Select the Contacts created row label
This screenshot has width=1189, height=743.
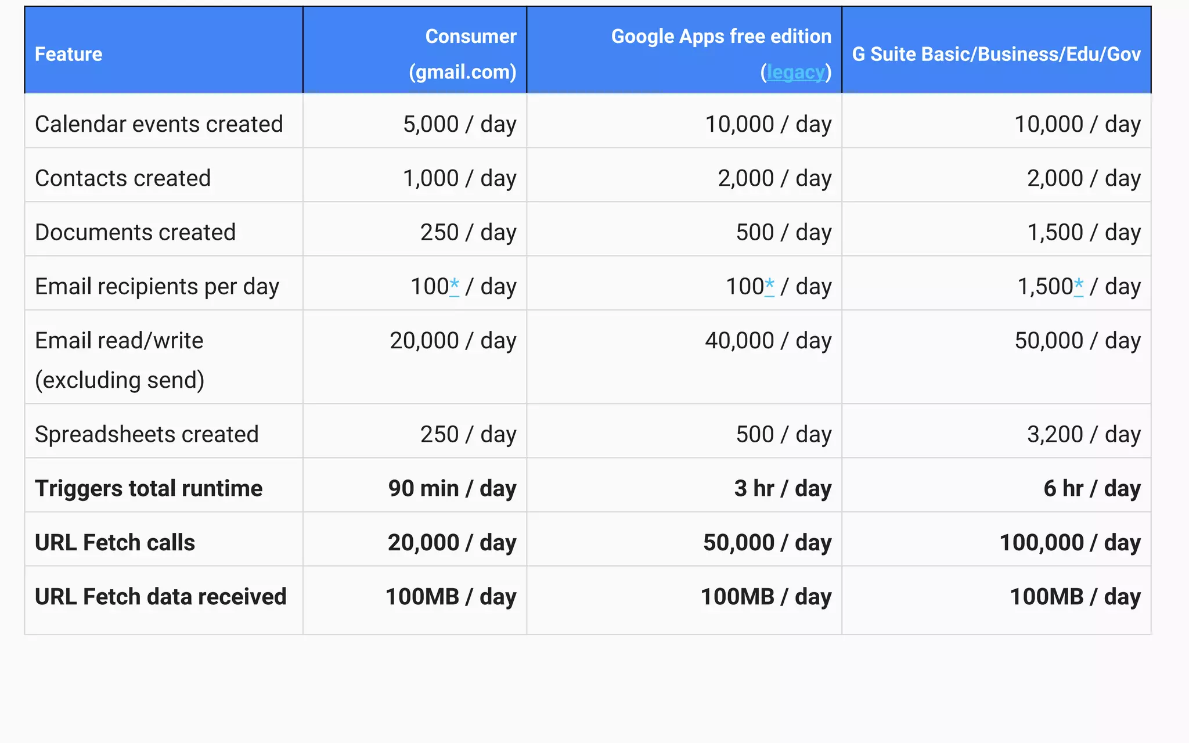pos(122,178)
